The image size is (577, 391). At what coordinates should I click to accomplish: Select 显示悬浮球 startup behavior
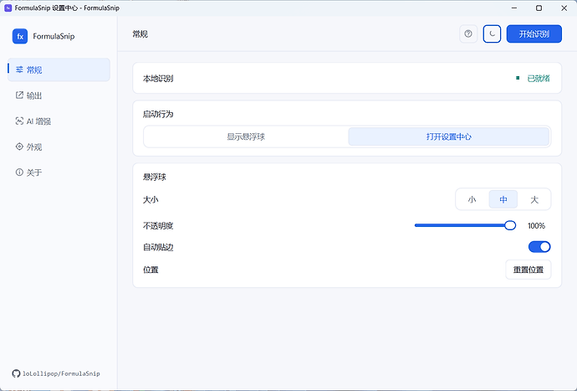pos(246,136)
